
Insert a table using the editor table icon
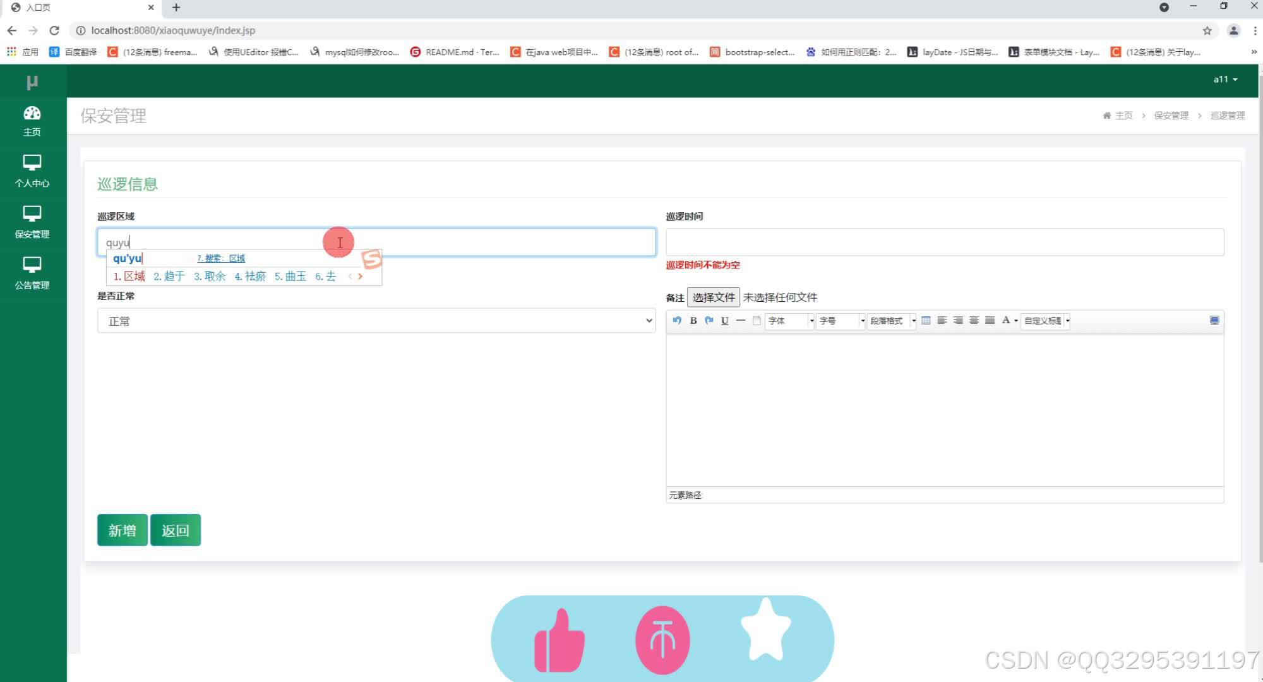pyautogui.click(x=926, y=320)
